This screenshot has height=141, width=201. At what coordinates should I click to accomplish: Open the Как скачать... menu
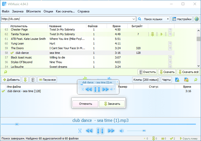coord(65,11)
